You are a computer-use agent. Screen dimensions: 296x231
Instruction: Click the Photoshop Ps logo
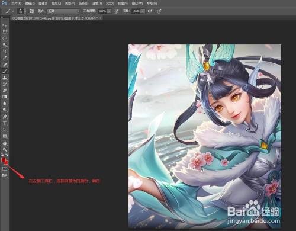click(4, 3)
